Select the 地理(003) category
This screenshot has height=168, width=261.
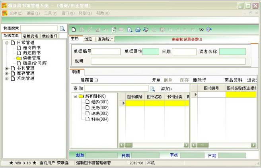[x=100, y=114]
